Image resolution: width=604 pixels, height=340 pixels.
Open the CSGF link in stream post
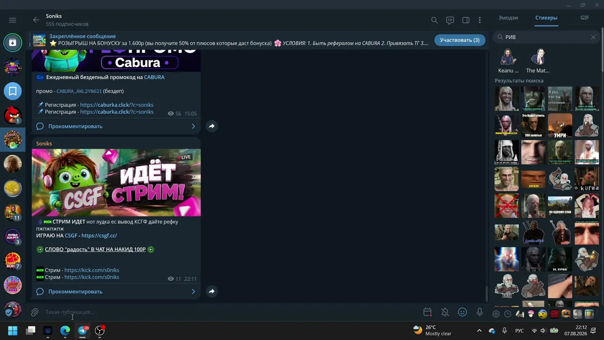click(x=71, y=236)
